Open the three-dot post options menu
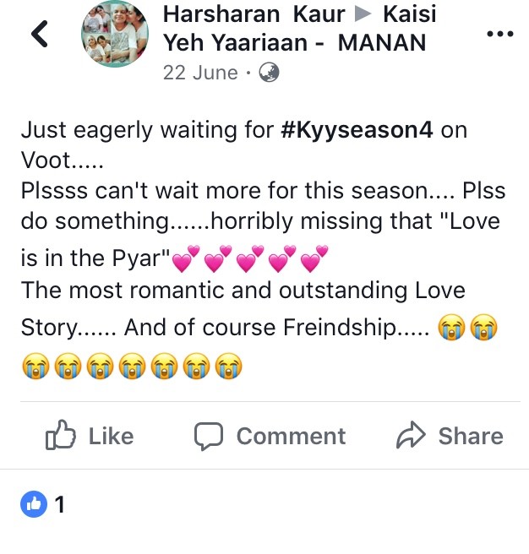The width and height of the screenshot is (529, 554). click(x=500, y=35)
